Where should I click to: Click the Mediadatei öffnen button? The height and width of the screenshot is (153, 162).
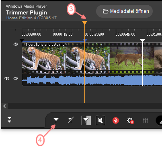[x=124, y=11]
